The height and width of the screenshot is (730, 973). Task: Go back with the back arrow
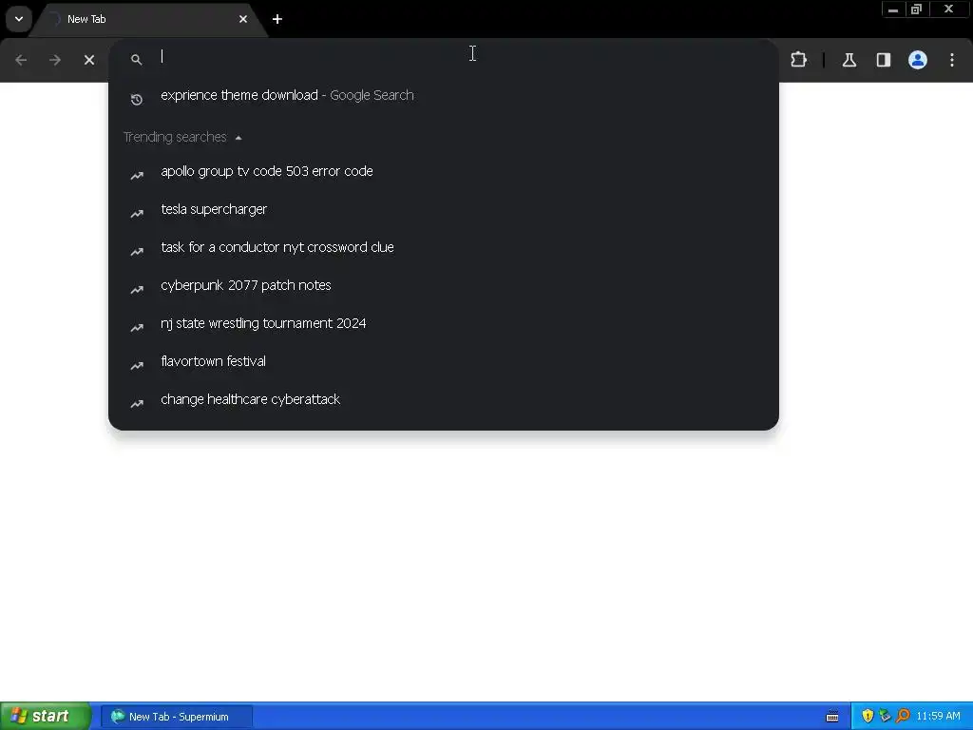coord(21,60)
